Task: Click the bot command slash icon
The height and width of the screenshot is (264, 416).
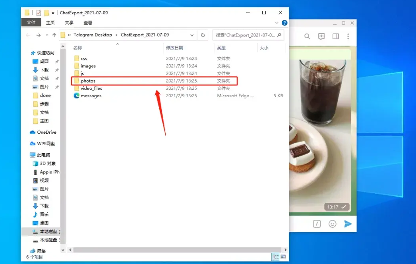Action: (317, 224)
